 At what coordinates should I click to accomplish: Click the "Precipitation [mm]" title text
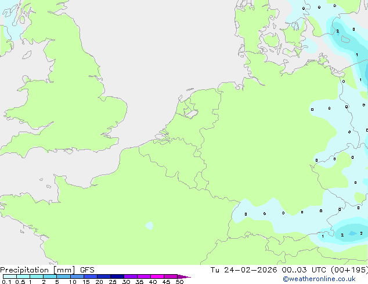pyautogui.click(x=38, y=270)
